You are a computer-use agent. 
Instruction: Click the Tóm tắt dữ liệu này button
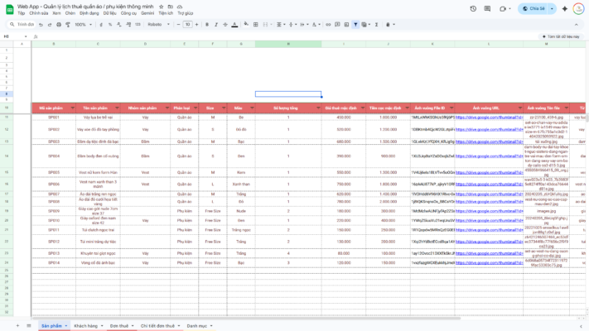coord(562,36)
